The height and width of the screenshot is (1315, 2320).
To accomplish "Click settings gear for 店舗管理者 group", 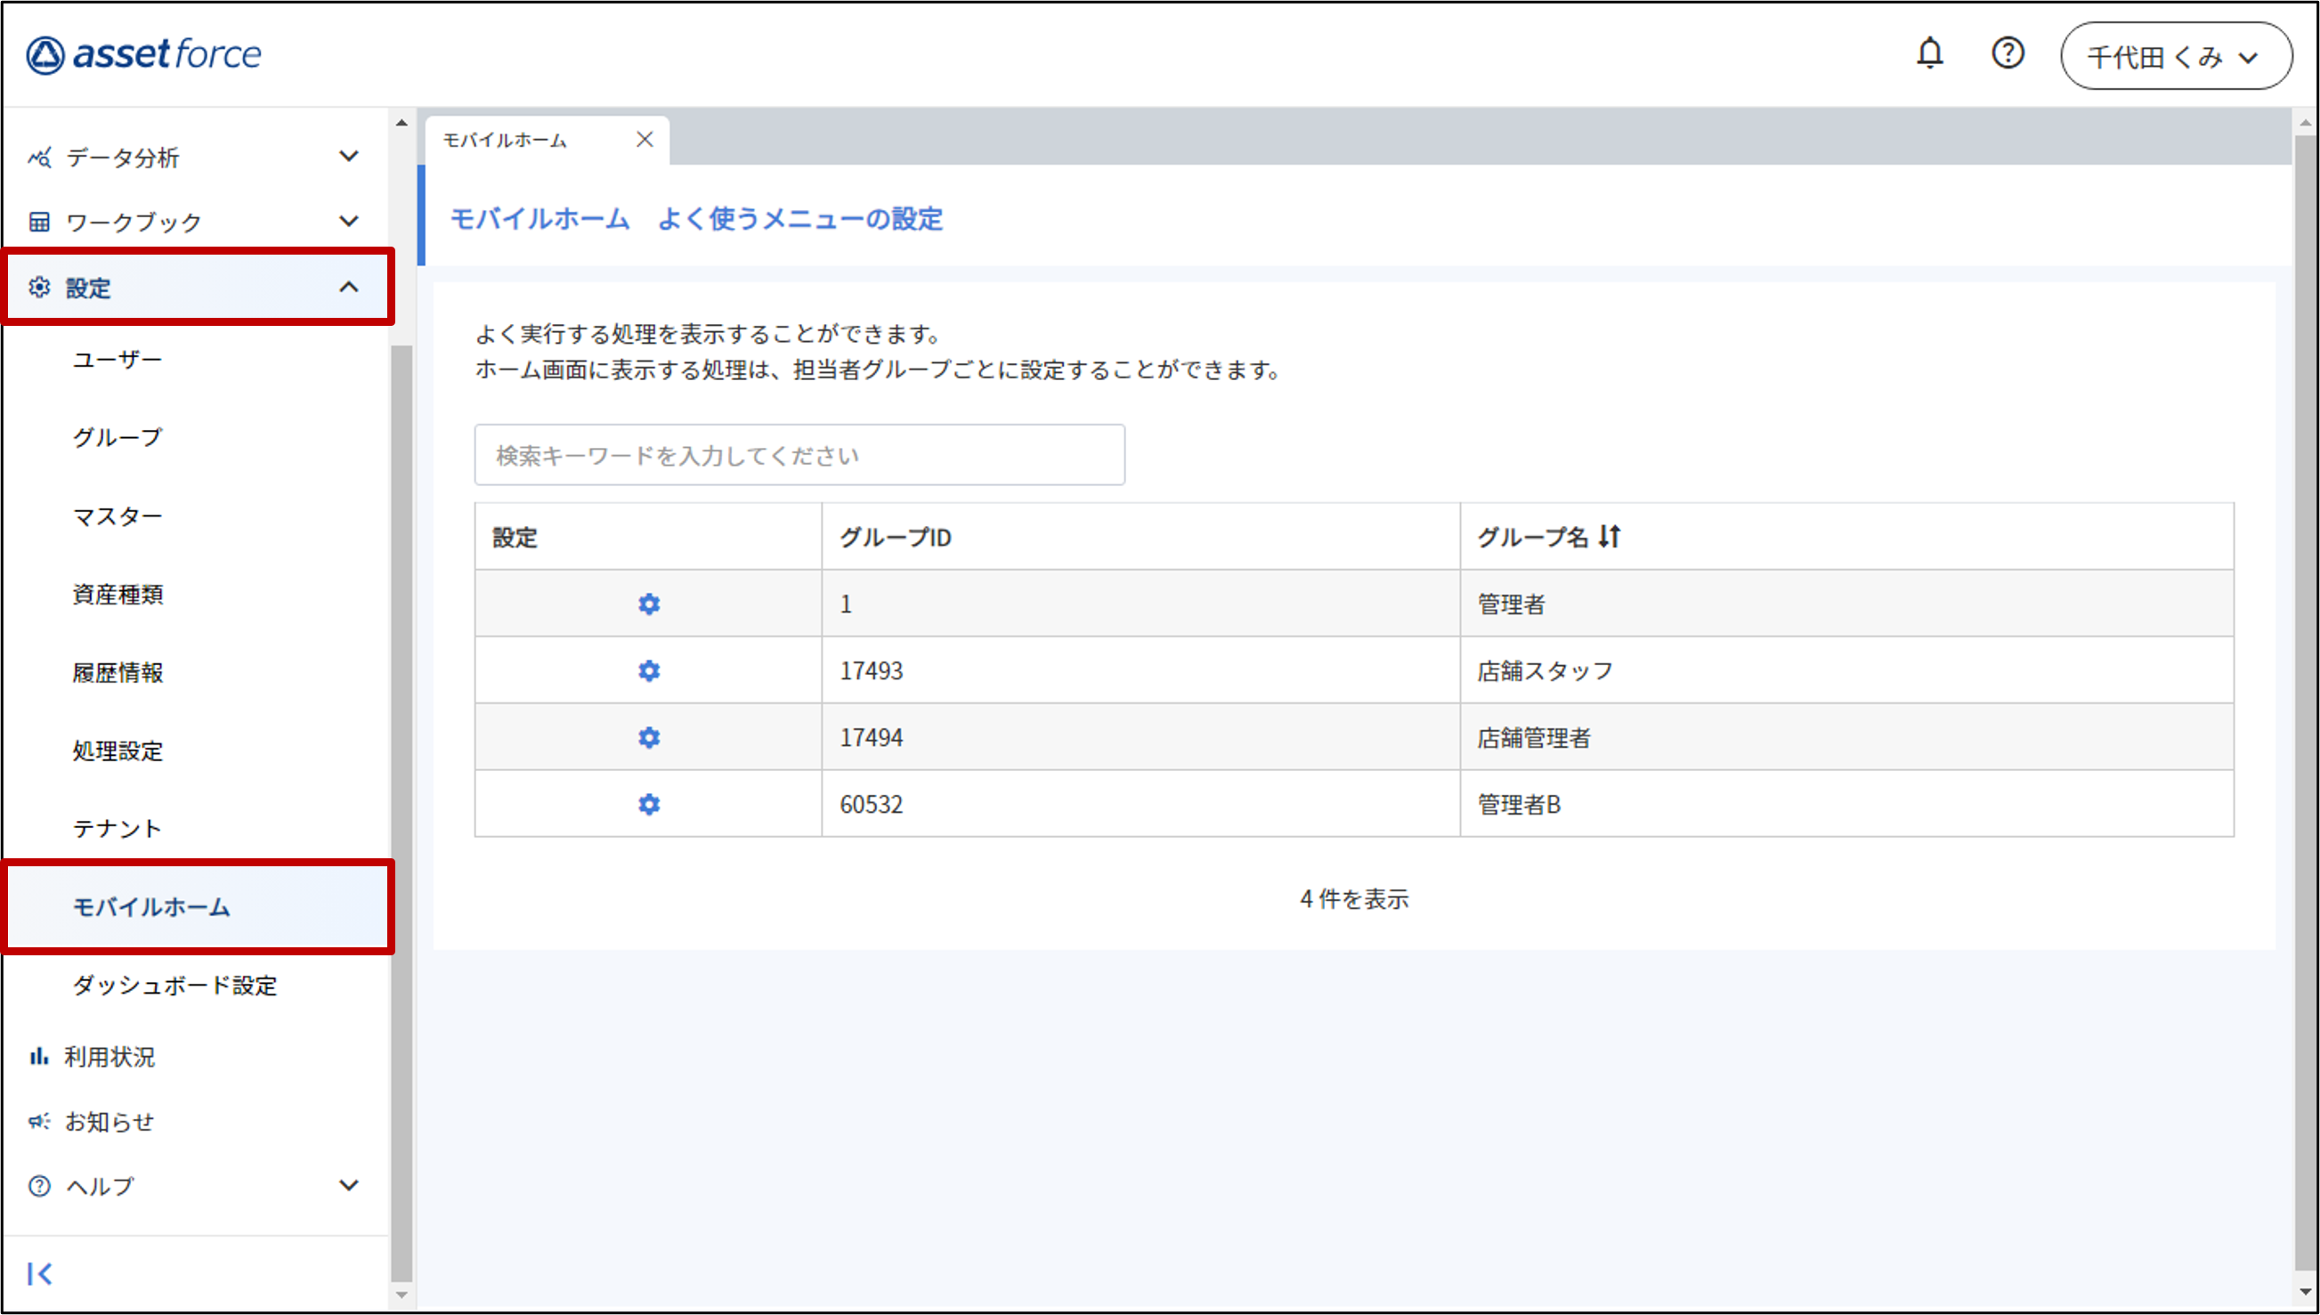I will [648, 737].
